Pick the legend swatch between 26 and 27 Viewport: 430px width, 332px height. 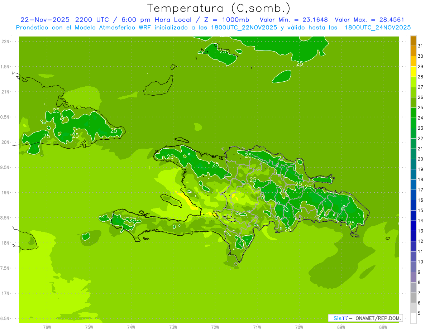tap(413, 92)
